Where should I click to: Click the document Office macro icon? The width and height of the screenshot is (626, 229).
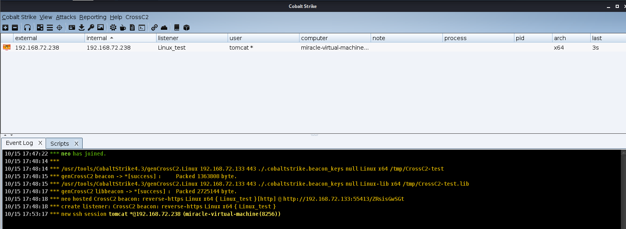(x=132, y=27)
